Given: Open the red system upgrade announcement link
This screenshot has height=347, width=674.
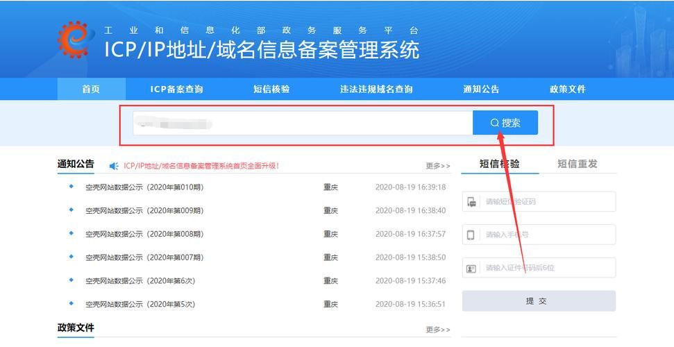Looking at the screenshot, I should [201, 166].
